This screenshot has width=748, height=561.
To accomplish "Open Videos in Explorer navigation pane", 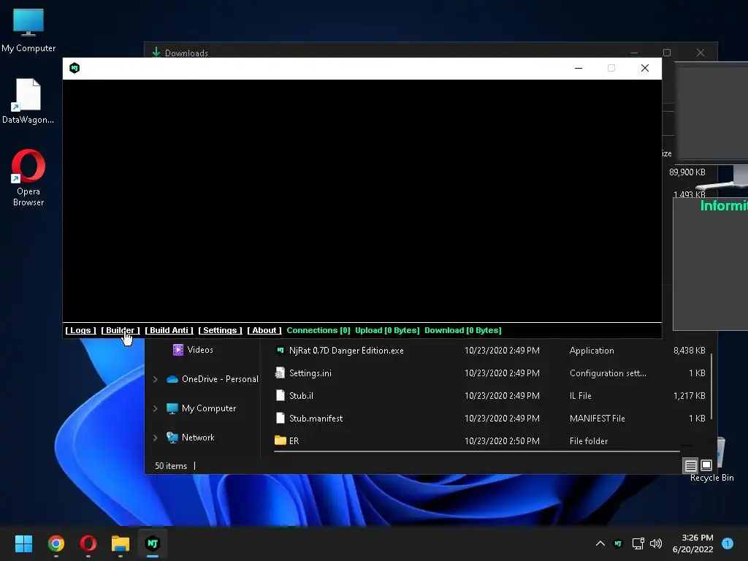I will pyautogui.click(x=200, y=350).
